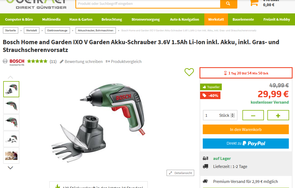Pay with Direkt zu PayPal button

246,144
